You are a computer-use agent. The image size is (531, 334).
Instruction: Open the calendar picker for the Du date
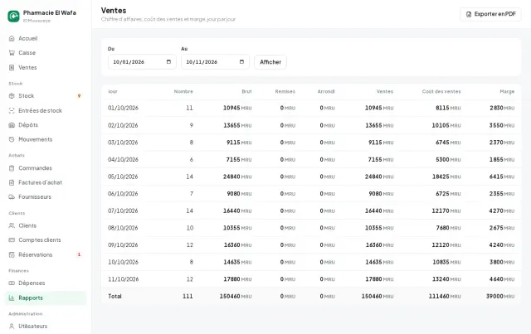tap(168, 62)
